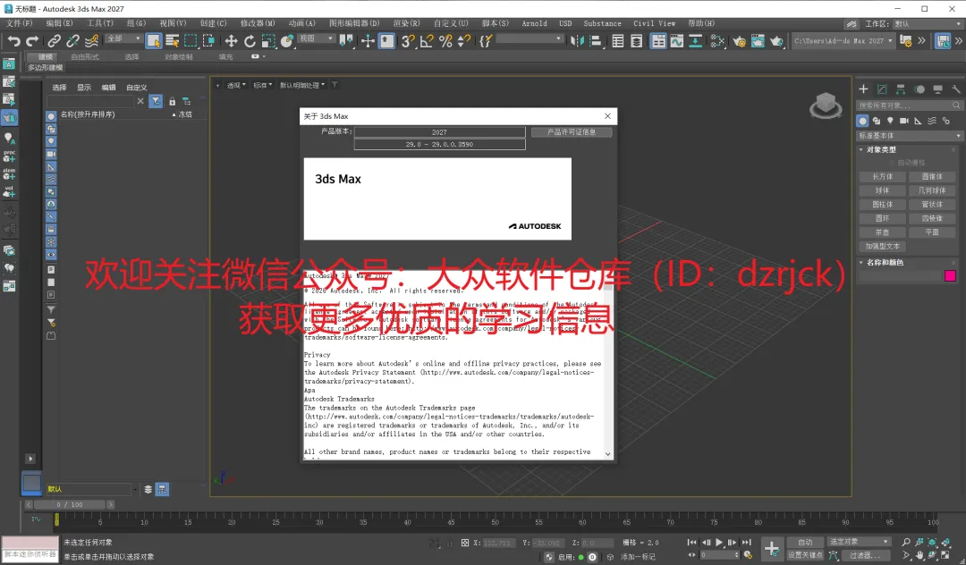Open the 修改器(M) menu
The image size is (966, 565).
pos(258,23)
